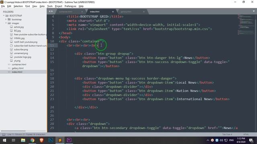Open the Tools menu
The height and width of the screenshot is (144, 257).
tap(50, 6)
